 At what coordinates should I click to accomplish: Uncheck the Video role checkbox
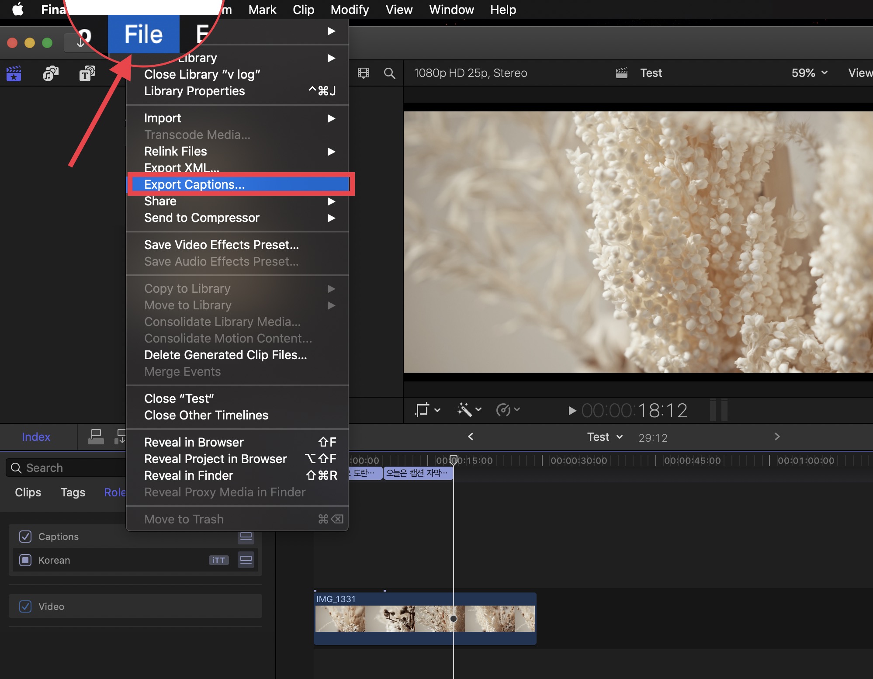point(25,606)
